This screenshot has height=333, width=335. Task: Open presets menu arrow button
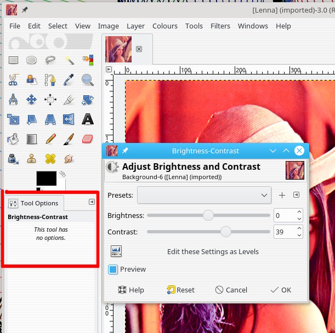(x=296, y=194)
